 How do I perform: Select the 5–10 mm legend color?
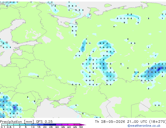tap(29, 125)
